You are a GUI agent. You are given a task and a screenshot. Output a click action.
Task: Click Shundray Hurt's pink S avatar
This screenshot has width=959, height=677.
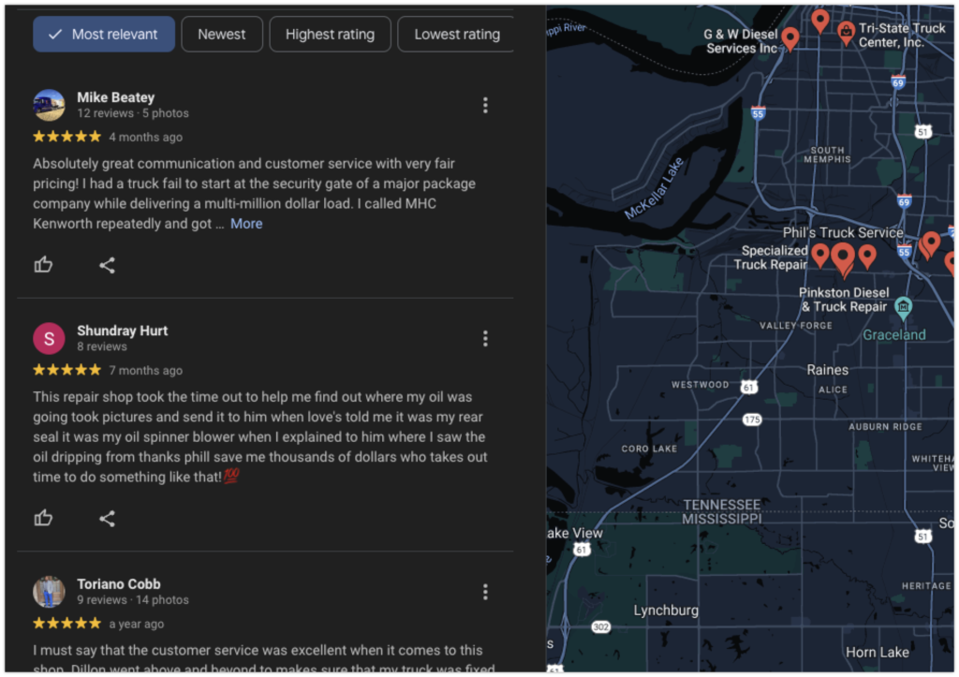49,338
